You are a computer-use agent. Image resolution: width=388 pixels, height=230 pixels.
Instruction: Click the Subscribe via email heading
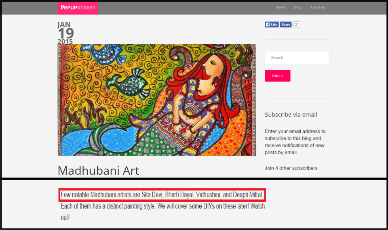coord(291,115)
